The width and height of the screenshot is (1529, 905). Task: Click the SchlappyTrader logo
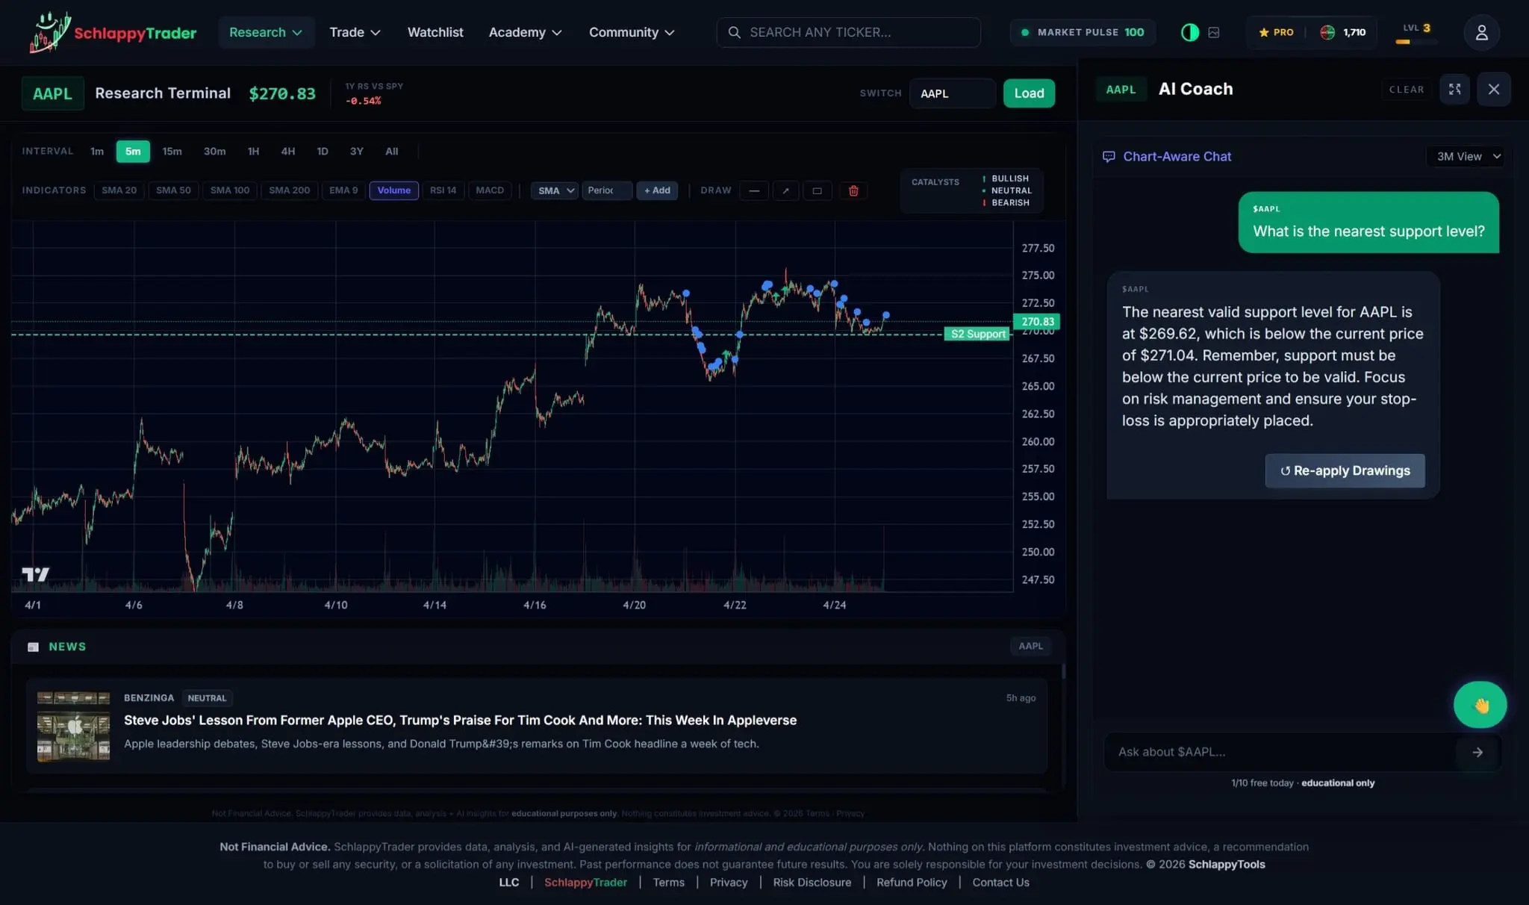[x=113, y=32]
